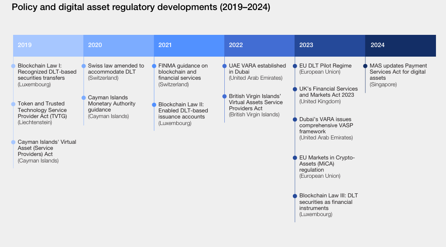446x247 pixels.
Task: Click the dot beside Cayman Islands Monetary Authority guidance
Action: (84, 98)
